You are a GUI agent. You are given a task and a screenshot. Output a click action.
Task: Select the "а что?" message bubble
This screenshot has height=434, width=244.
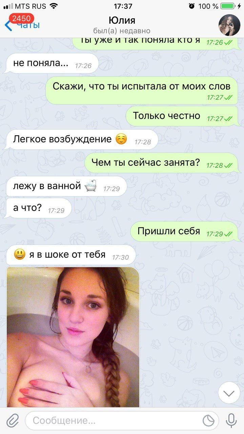39,208
